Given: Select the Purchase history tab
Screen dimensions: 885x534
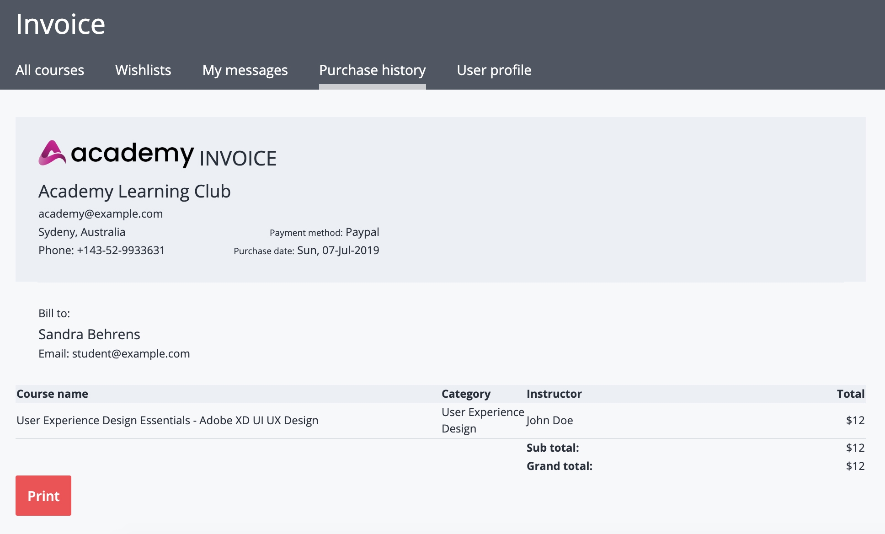Looking at the screenshot, I should (372, 70).
